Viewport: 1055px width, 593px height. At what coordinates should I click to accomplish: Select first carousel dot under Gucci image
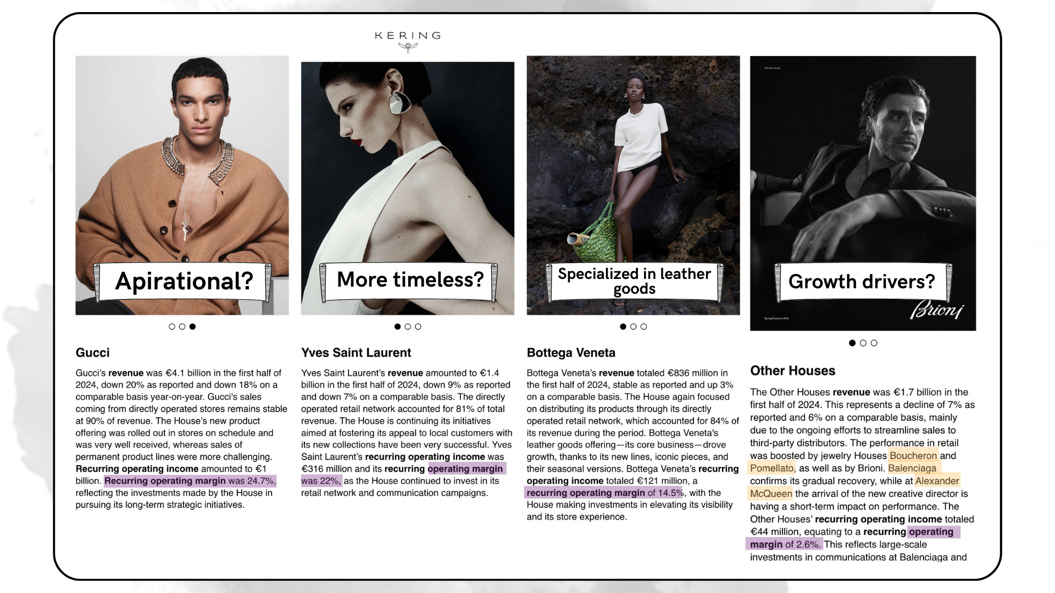(x=172, y=327)
